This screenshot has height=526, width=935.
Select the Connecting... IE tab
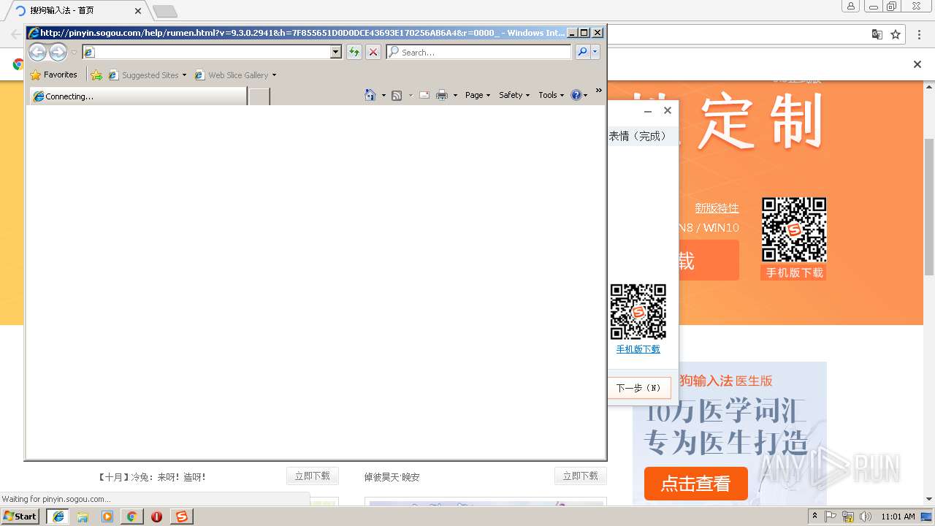click(138, 96)
